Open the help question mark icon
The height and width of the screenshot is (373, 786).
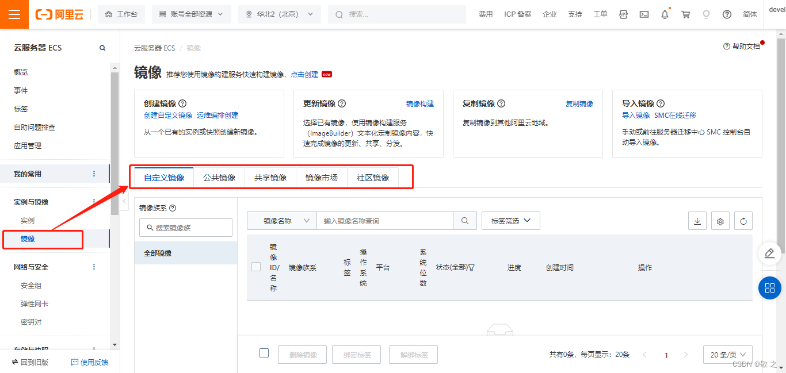[x=727, y=14]
